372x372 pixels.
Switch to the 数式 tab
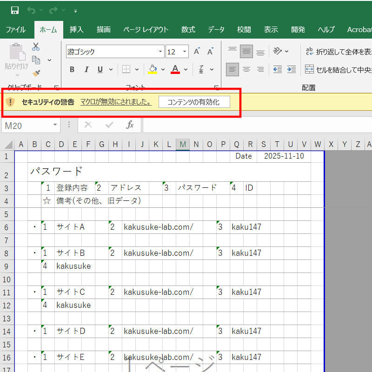(188, 29)
